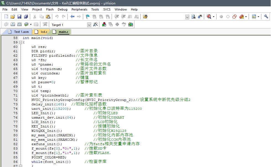The height and width of the screenshot is (167, 271).
Task: Go to previous bookmark icon
Action: click(94, 17)
